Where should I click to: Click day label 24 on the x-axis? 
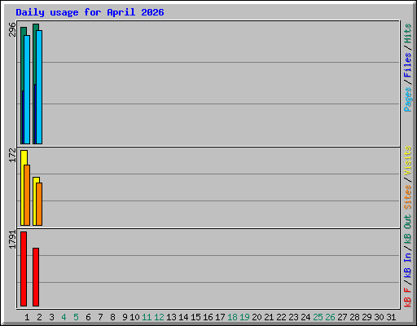click(x=305, y=317)
